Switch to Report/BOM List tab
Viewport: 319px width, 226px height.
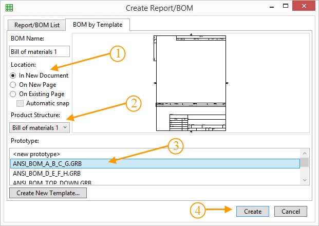pos(37,24)
